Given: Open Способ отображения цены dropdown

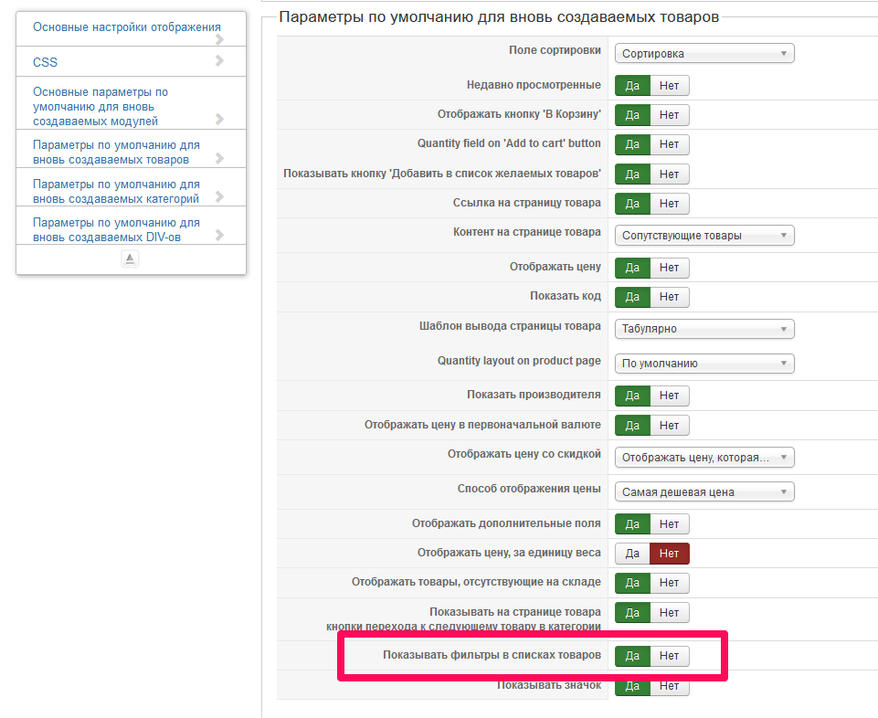Looking at the screenshot, I should pyautogui.click(x=704, y=491).
